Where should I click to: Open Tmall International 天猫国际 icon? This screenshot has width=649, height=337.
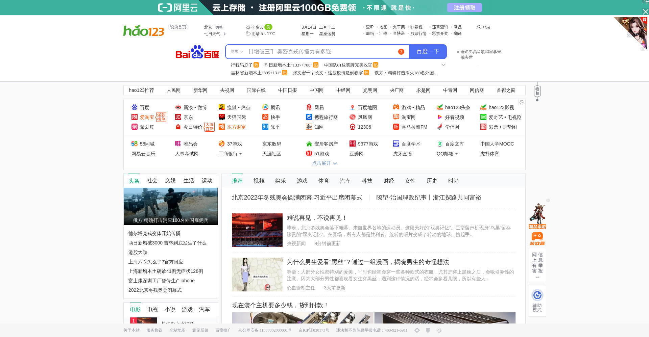point(222,117)
